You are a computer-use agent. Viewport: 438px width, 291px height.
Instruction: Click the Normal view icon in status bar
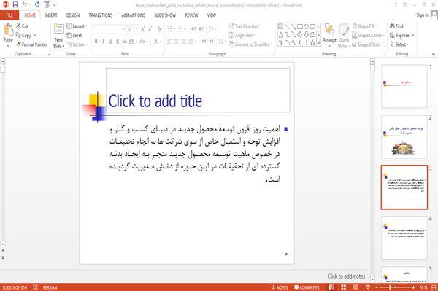tap(331, 287)
